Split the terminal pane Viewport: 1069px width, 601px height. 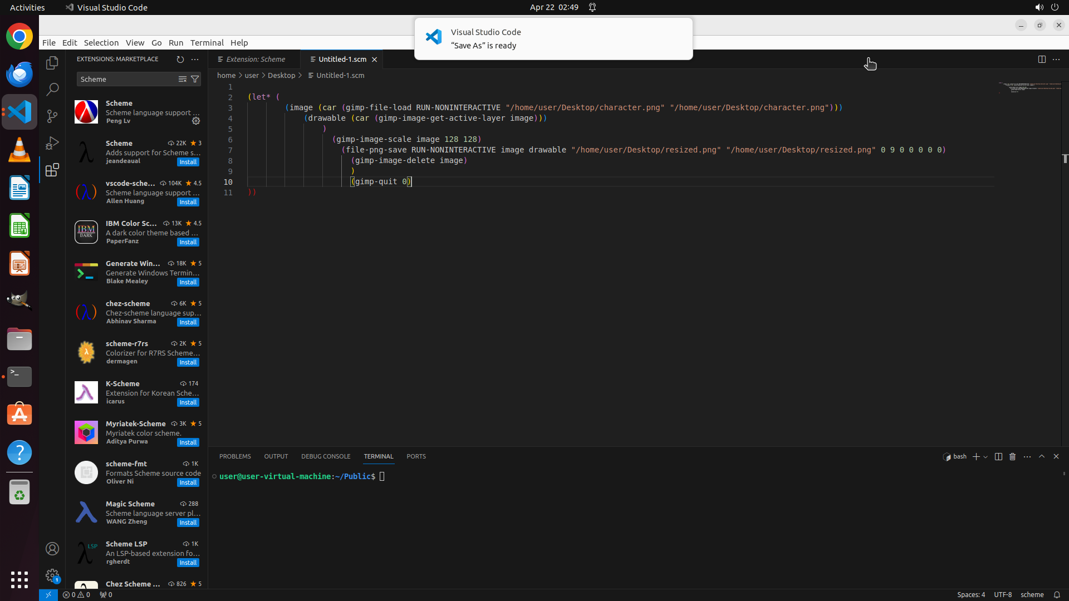998,456
